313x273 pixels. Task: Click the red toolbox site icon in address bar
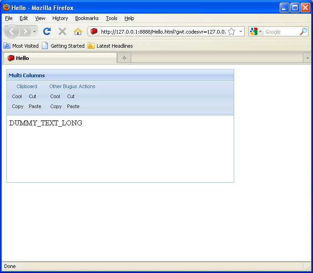coord(94,31)
